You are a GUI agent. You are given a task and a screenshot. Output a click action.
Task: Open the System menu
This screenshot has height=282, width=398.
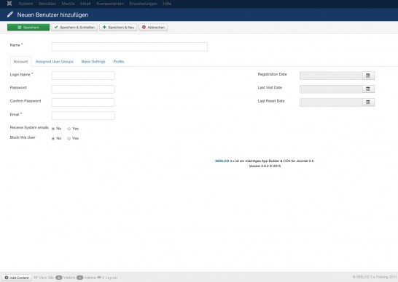pyautogui.click(x=26, y=4)
